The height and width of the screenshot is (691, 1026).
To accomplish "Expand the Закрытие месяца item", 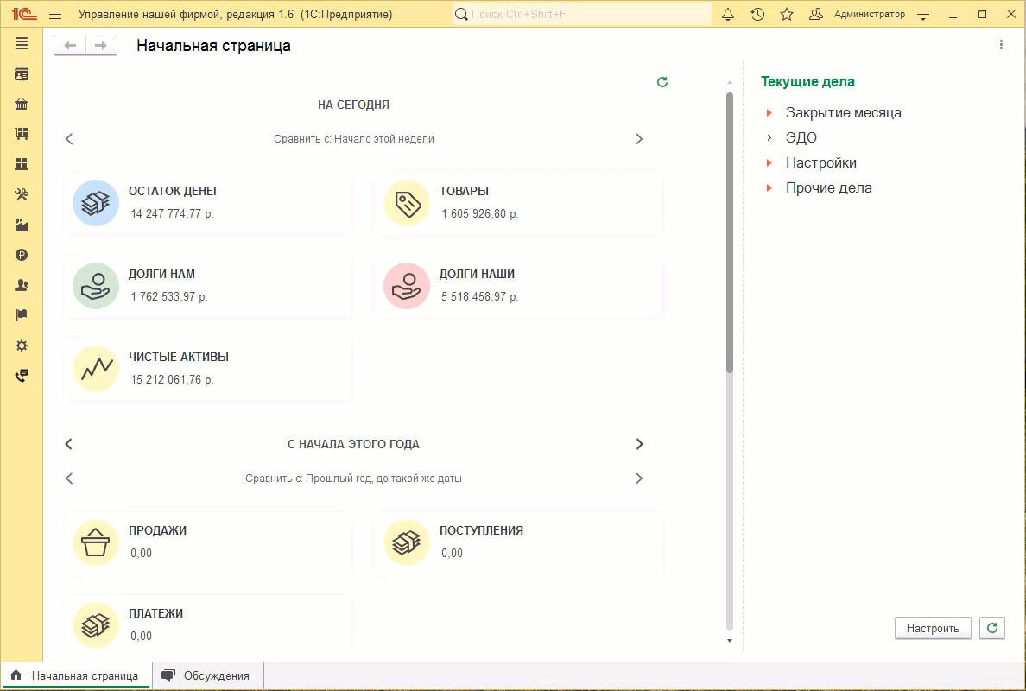I will 769,113.
